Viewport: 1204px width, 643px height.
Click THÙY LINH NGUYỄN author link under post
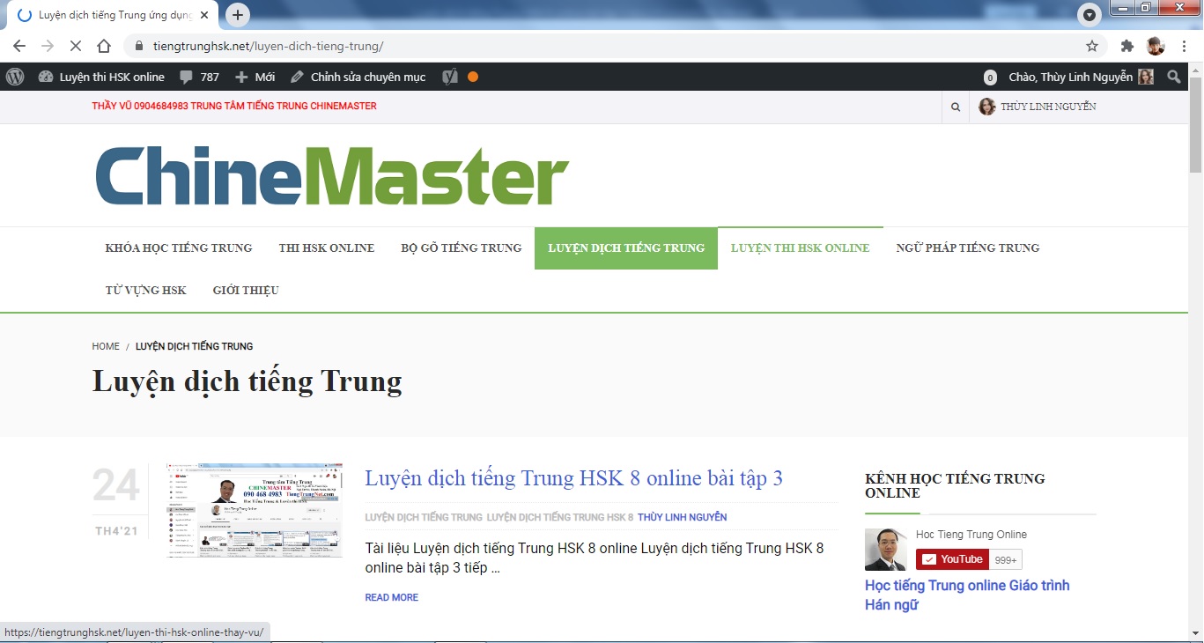(683, 517)
